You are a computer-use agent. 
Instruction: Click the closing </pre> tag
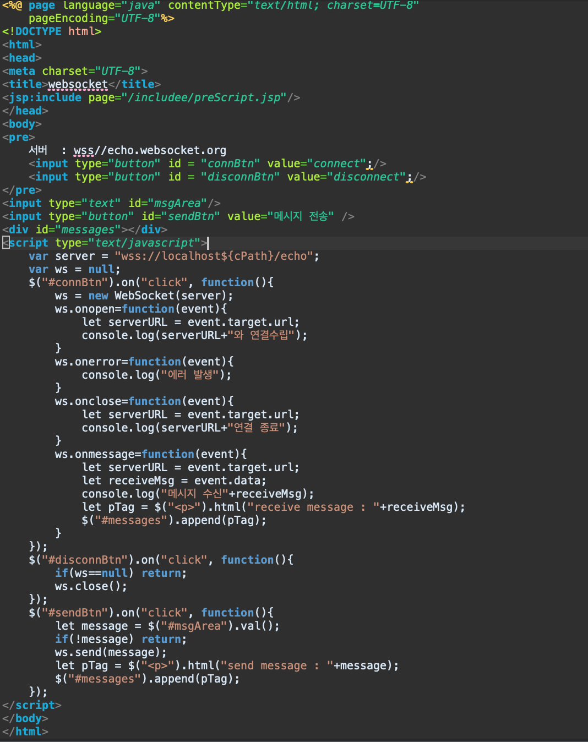tap(22, 190)
